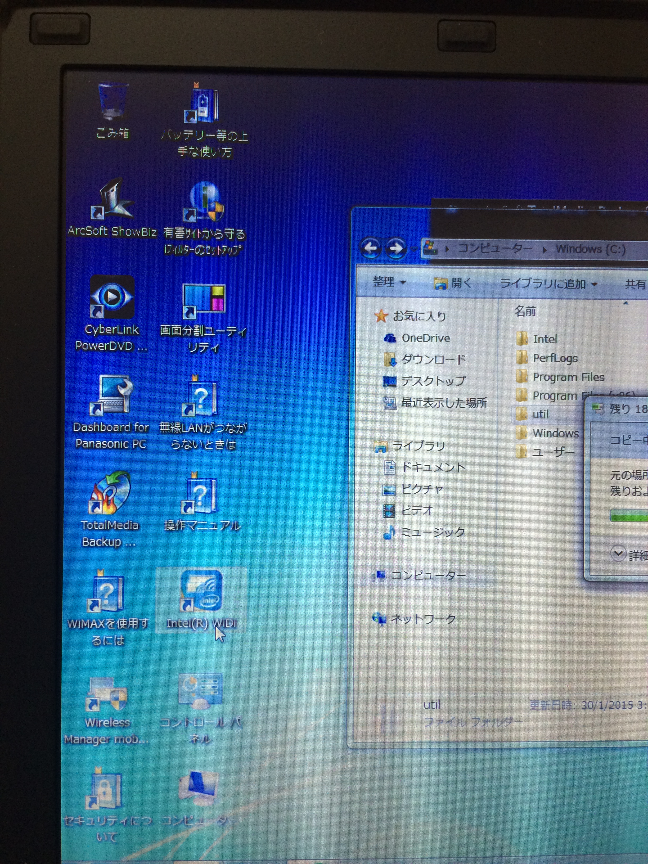Image resolution: width=648 pixels, height=864 pixels.
Task: Select the Program Files folder
Action: tap(560, 376)
